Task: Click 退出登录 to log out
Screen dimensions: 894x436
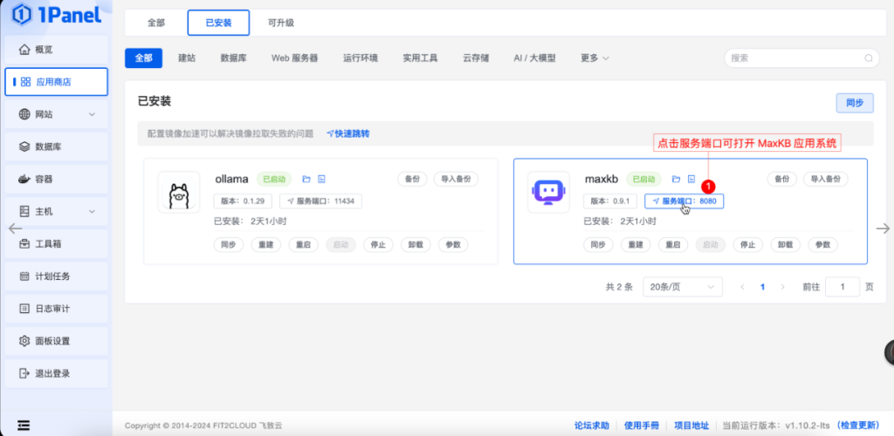Action: (56, 374)
